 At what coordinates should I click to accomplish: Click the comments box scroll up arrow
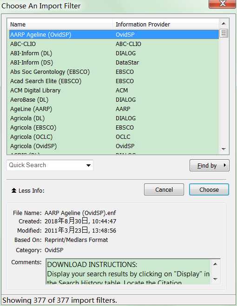click(215, 264)
